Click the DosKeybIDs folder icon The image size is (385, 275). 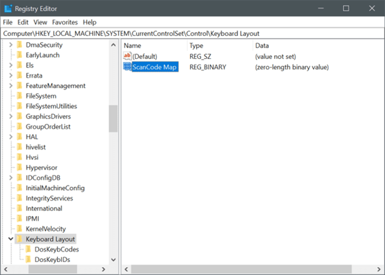point(28,260)
